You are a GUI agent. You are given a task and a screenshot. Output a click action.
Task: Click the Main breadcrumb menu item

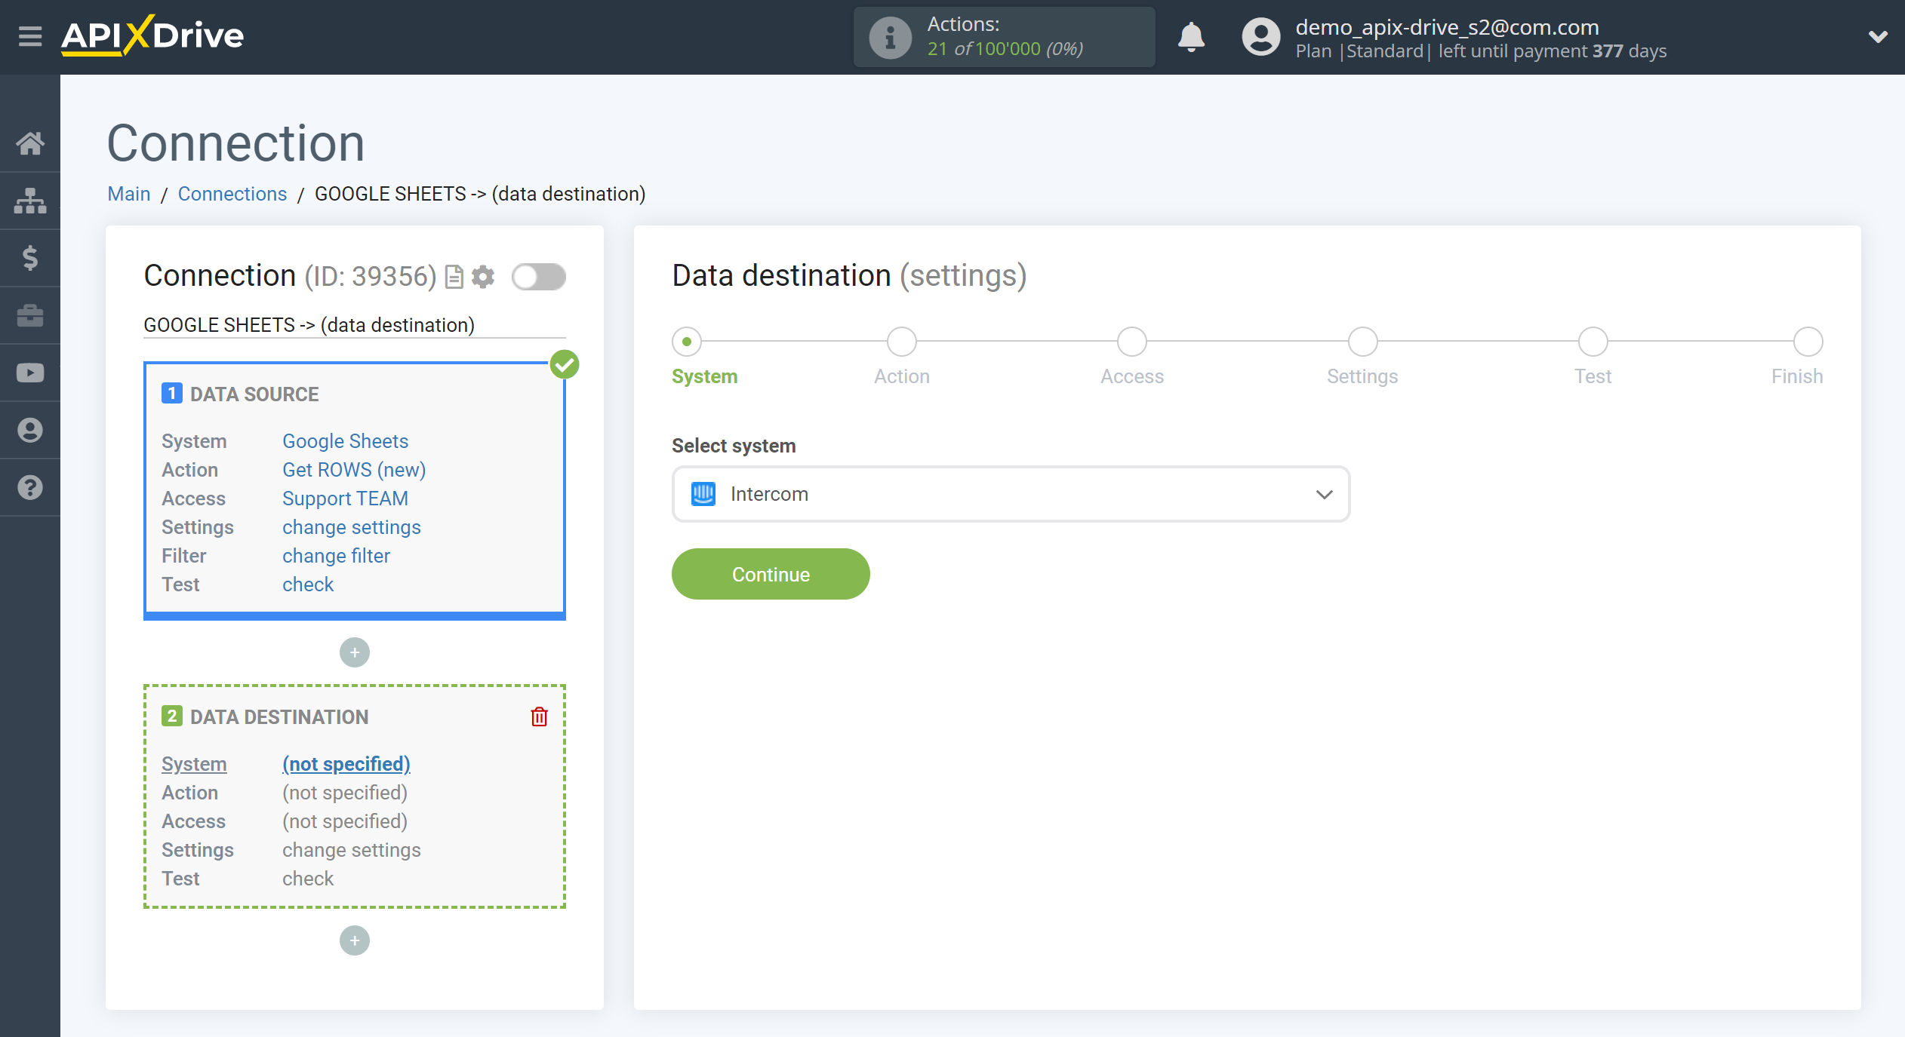pos(128,193)
